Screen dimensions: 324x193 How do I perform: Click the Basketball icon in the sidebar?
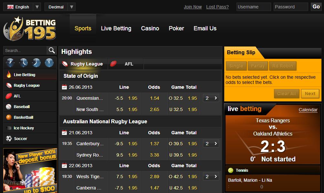coord(9,117)
